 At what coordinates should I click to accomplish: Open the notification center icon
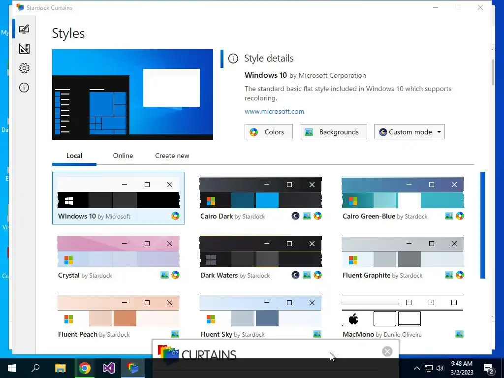[x=489, y=369]
